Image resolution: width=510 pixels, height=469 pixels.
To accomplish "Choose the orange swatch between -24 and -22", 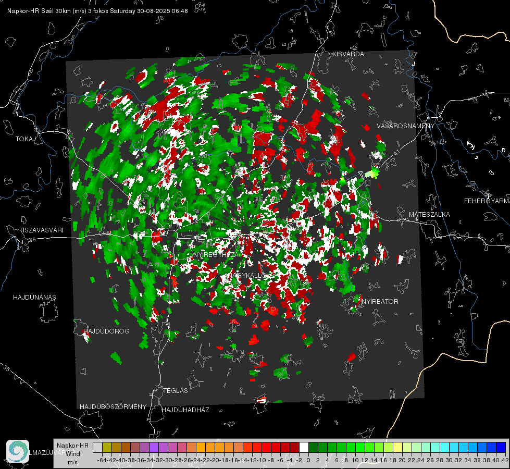I will [x=201, y=447].
